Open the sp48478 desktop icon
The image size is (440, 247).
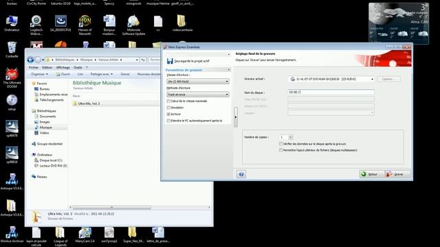(x=12, y=129)
